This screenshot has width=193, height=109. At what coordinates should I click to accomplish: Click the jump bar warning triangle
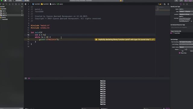click(160, 4)
